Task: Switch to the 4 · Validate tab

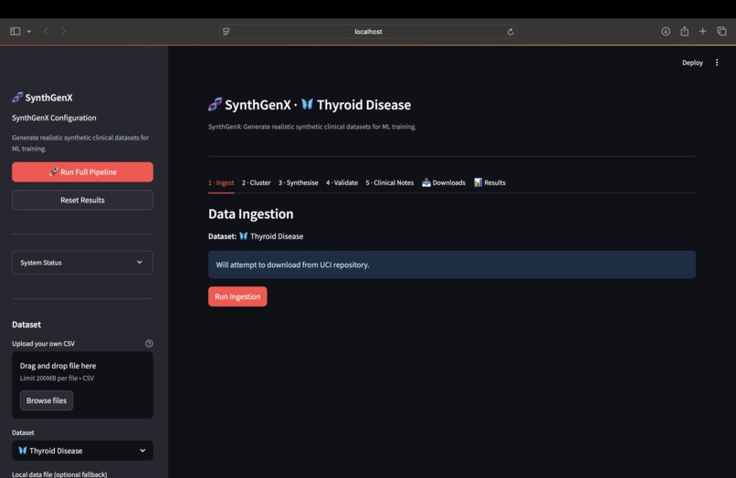Action: 342,183
